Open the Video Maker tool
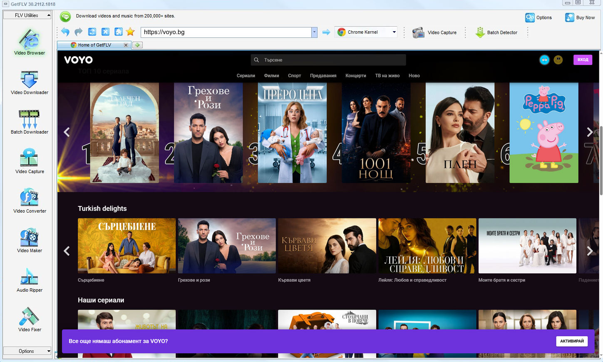 pos(30,241)
